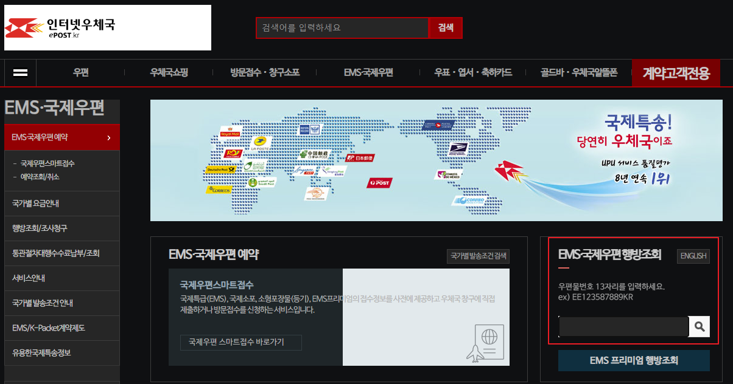The image size is (733, 384).
Task: Click the 검색 search button
Action: 446,28
